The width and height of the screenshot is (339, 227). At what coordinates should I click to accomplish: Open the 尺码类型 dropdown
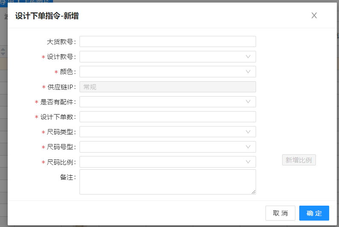(x=168, y=132)
